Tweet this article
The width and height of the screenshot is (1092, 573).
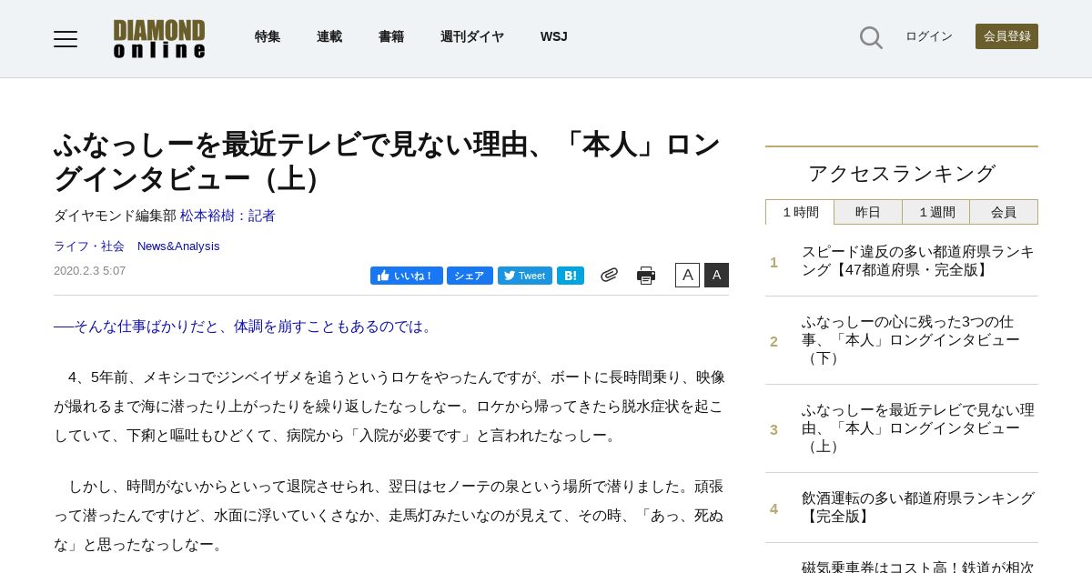pos(525,276)
